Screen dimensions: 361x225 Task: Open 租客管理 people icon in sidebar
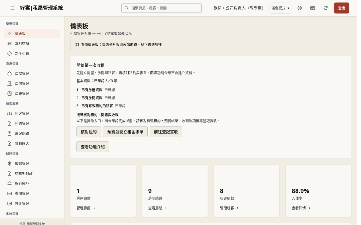10,113
